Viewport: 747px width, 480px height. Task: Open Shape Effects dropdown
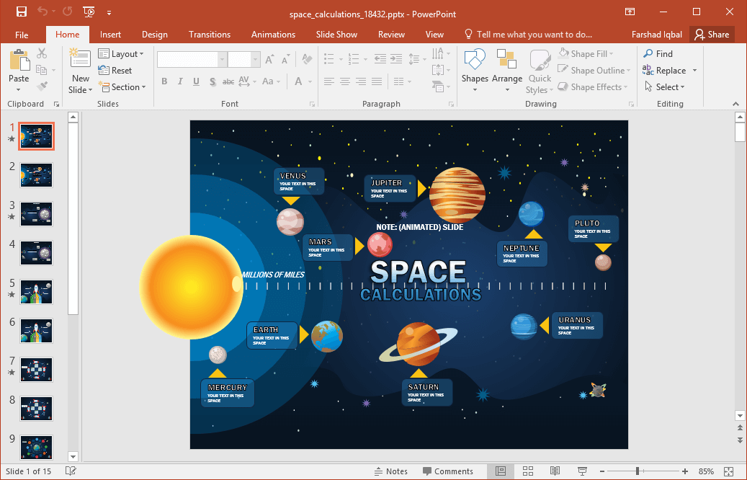(593, 86)
